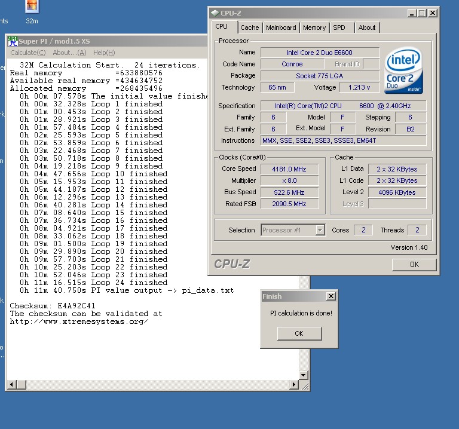
Task: Open the Help(H) menu in Super PI
Action: click(104, 53)
